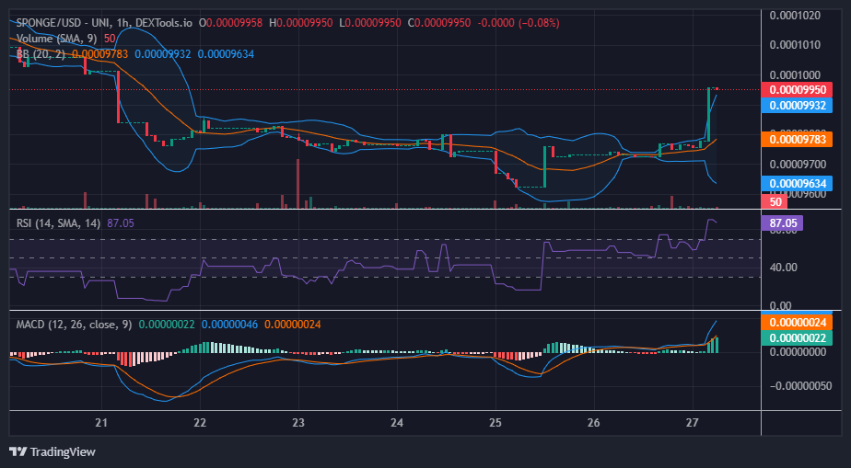Screen dimensions: 851x468
Task: Click date label 24 on time axis
Action: (397, 423)
